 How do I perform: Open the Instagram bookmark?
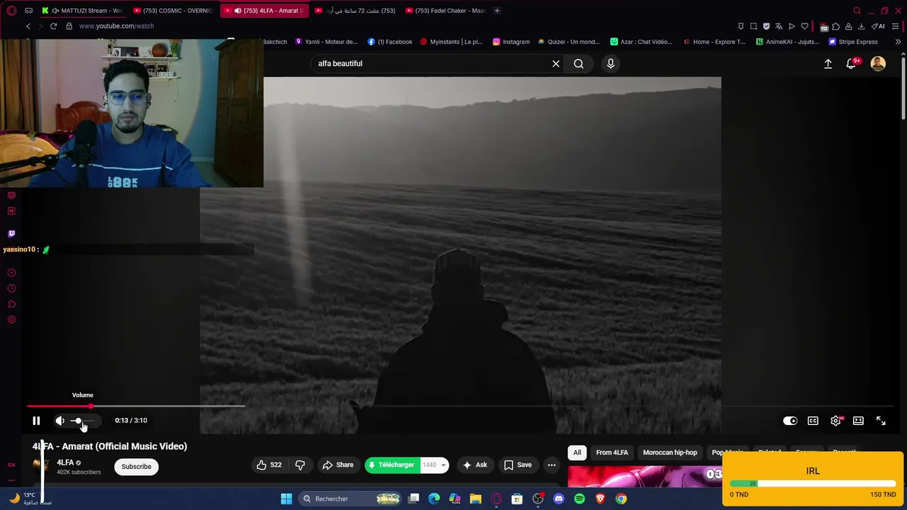click(x=511, y=42)
